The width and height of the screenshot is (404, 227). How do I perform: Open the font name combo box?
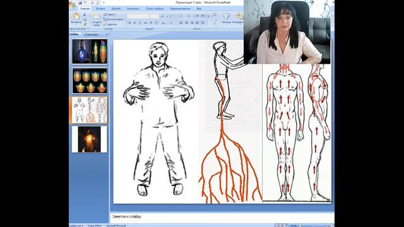(x=138, y=16)
